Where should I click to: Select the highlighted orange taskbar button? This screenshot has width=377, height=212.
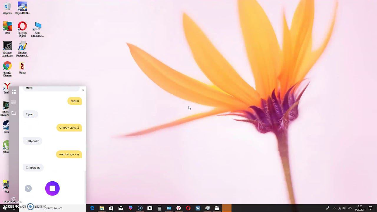coord(227,208)
